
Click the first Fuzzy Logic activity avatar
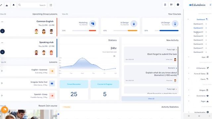175,59
